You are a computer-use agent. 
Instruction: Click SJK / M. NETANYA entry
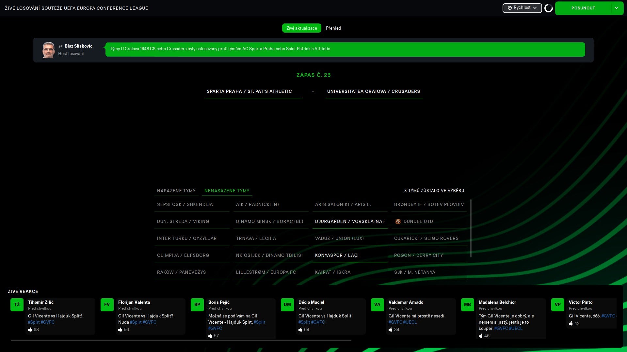point(429,272)
